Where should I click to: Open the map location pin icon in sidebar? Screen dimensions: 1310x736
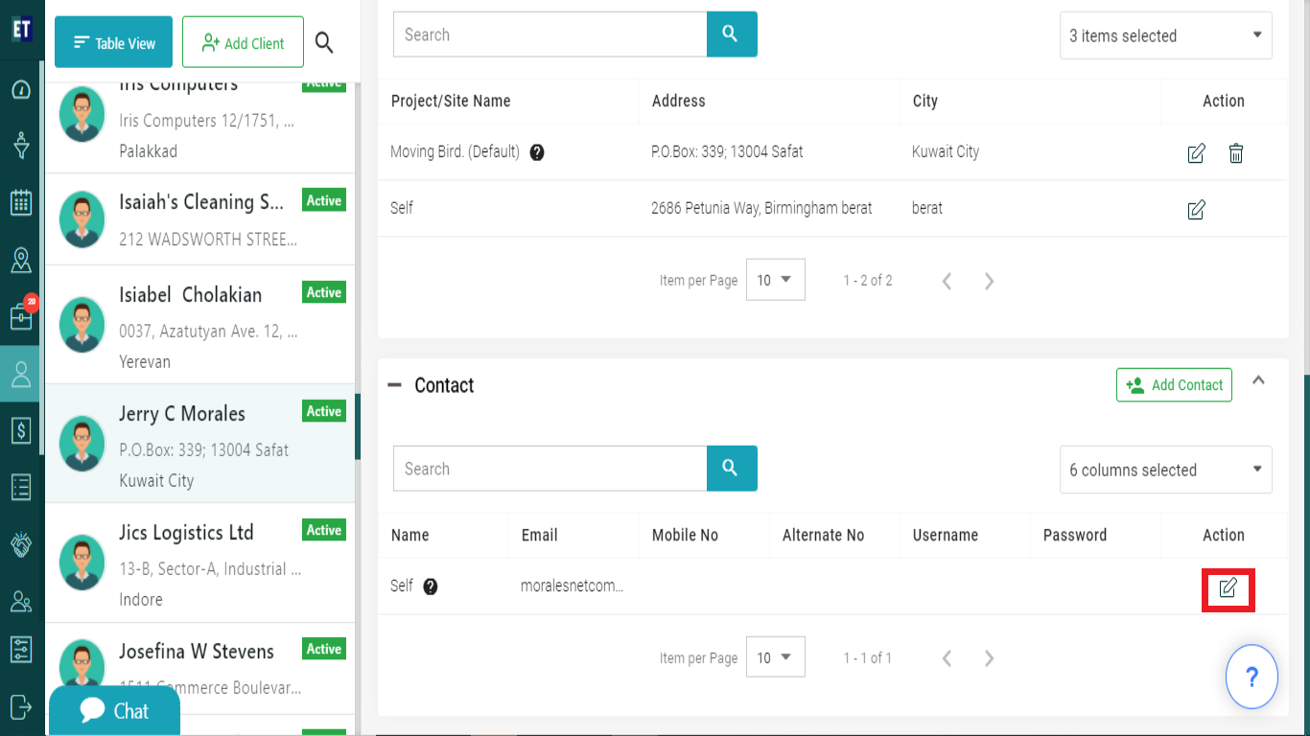coord(21,260)
